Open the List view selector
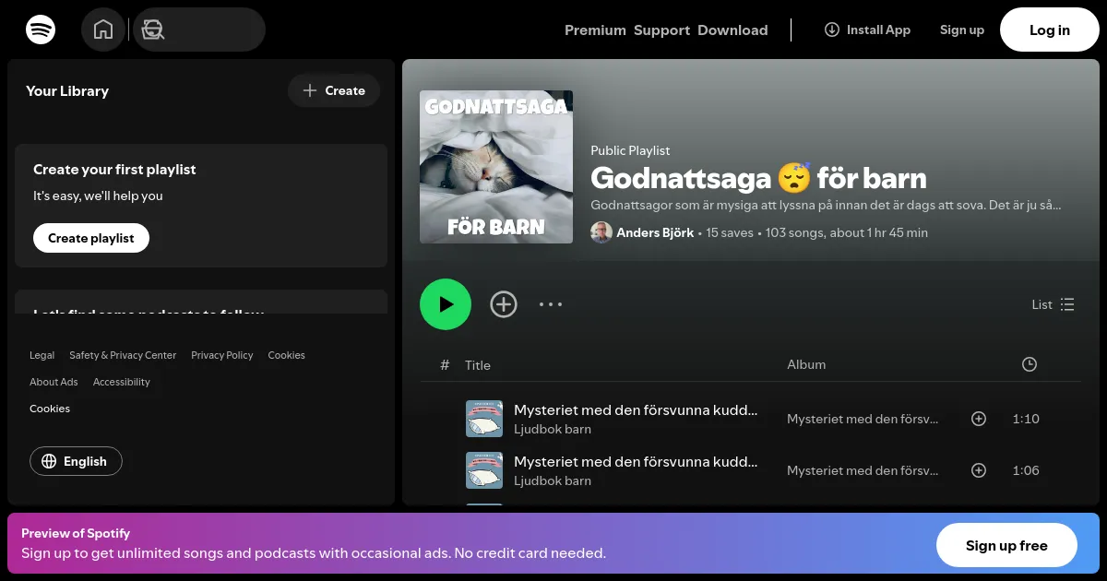The height and width of the screenshot is (581, 1107). [x=1053, y=304]
